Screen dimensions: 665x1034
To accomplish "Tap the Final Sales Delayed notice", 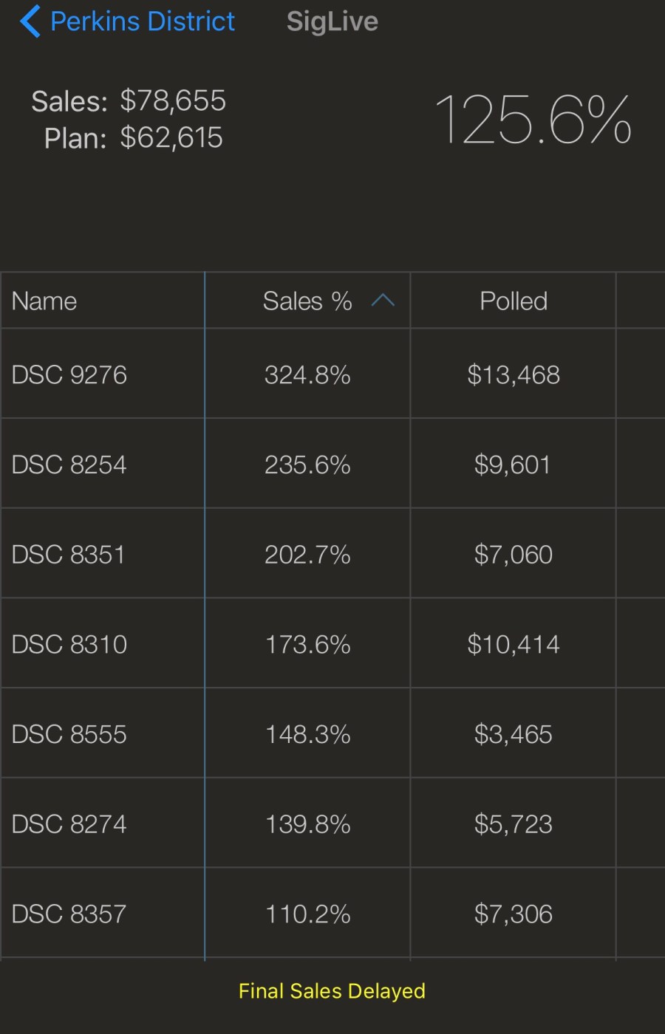I will coord(332,990).
